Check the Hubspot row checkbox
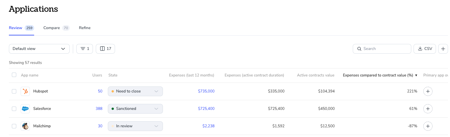The width and height of the screenshot is (450, 137). tap(14, 91)
